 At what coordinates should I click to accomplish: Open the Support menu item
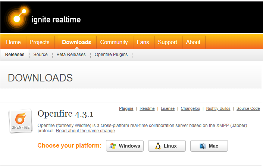pyautogui.click(x=167, y=42)
